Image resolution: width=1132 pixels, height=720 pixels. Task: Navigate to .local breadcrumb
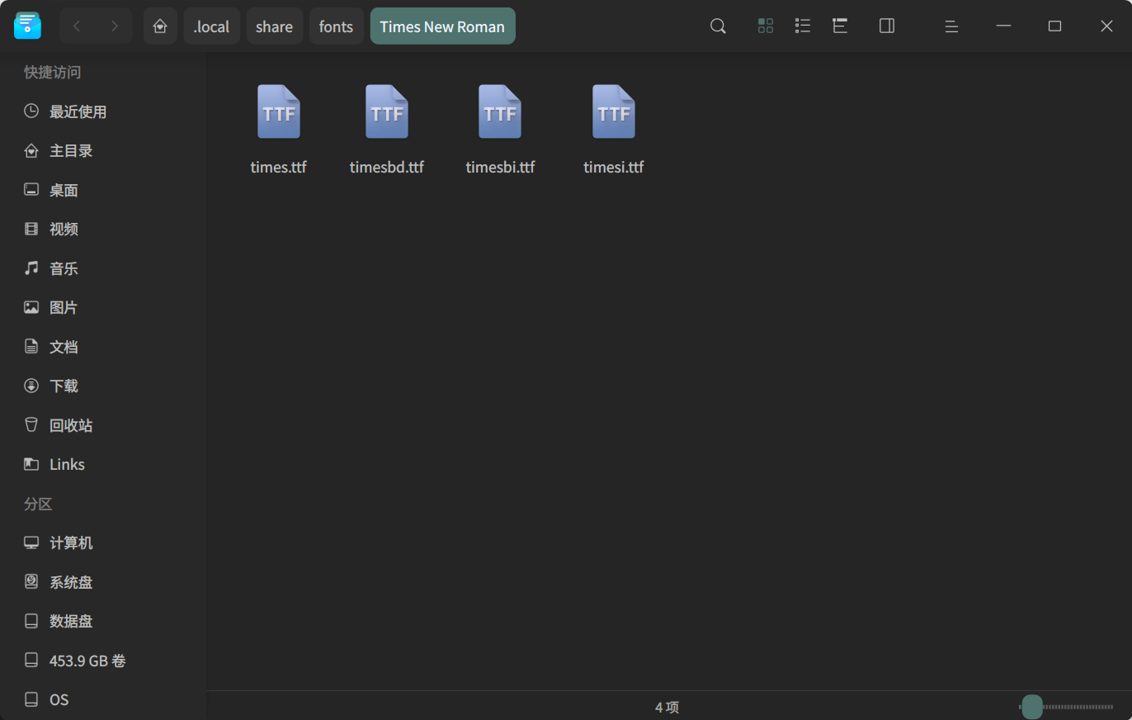click(211, 26)
